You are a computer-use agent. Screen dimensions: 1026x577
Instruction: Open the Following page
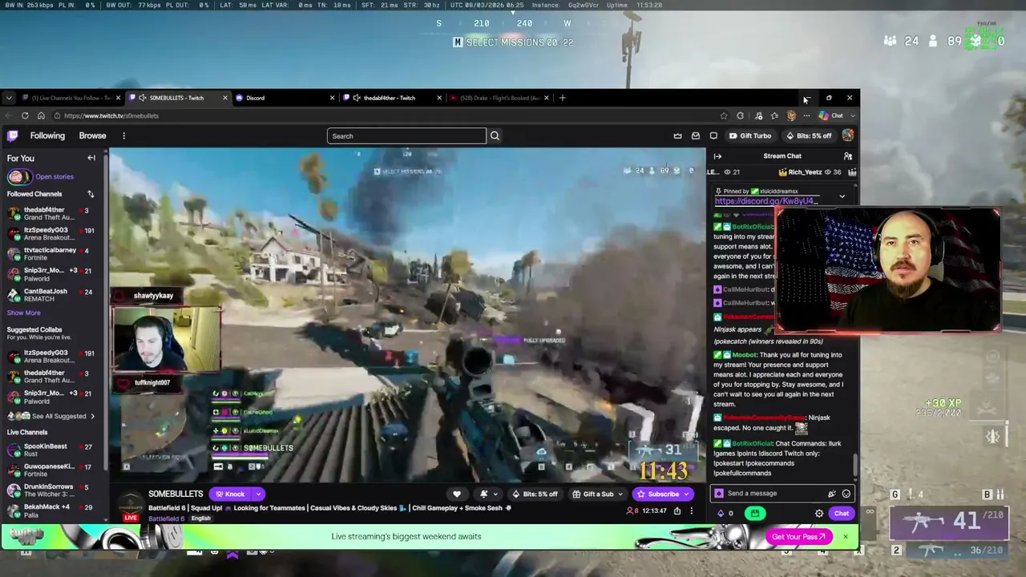47,135
